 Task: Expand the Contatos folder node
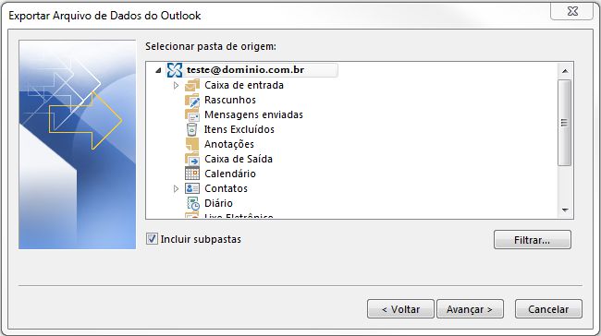[176, 188]
